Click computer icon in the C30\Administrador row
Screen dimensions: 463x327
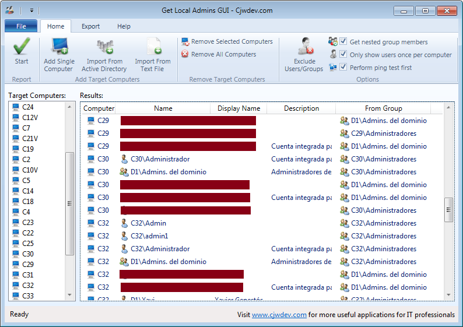coord(91,159)
